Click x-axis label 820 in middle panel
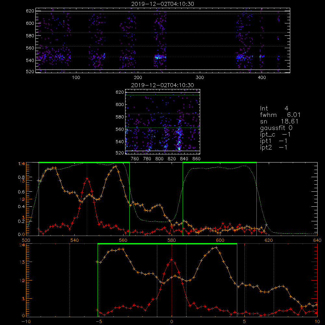 pos(172,159)
